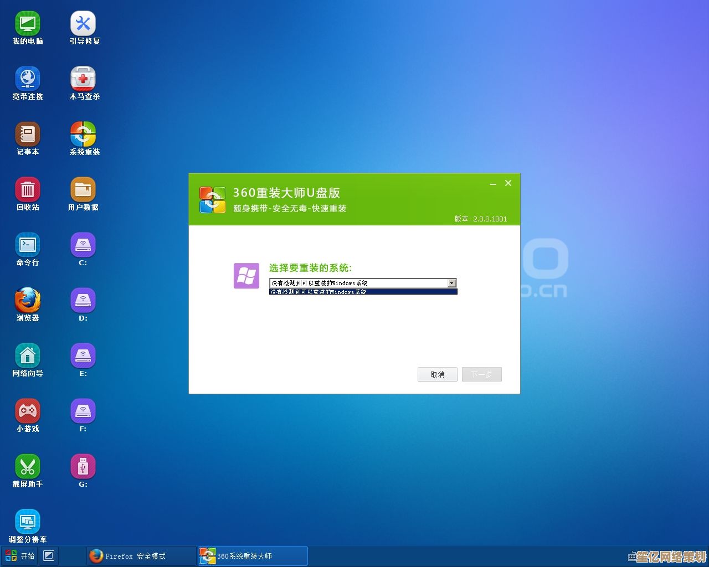Minimize the 360重装大师 dialog
709x567 pixels.
(x=493, y=183)
